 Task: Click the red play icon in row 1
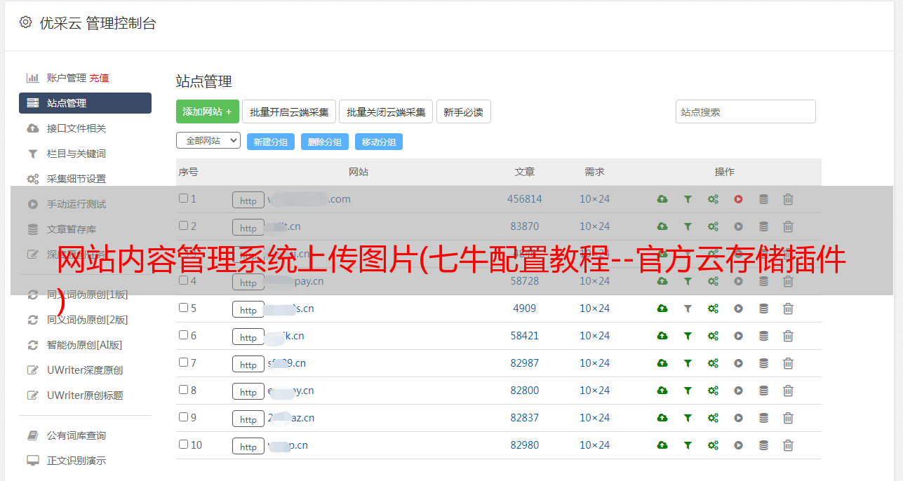pyautogui.click(x=738, y=199)
